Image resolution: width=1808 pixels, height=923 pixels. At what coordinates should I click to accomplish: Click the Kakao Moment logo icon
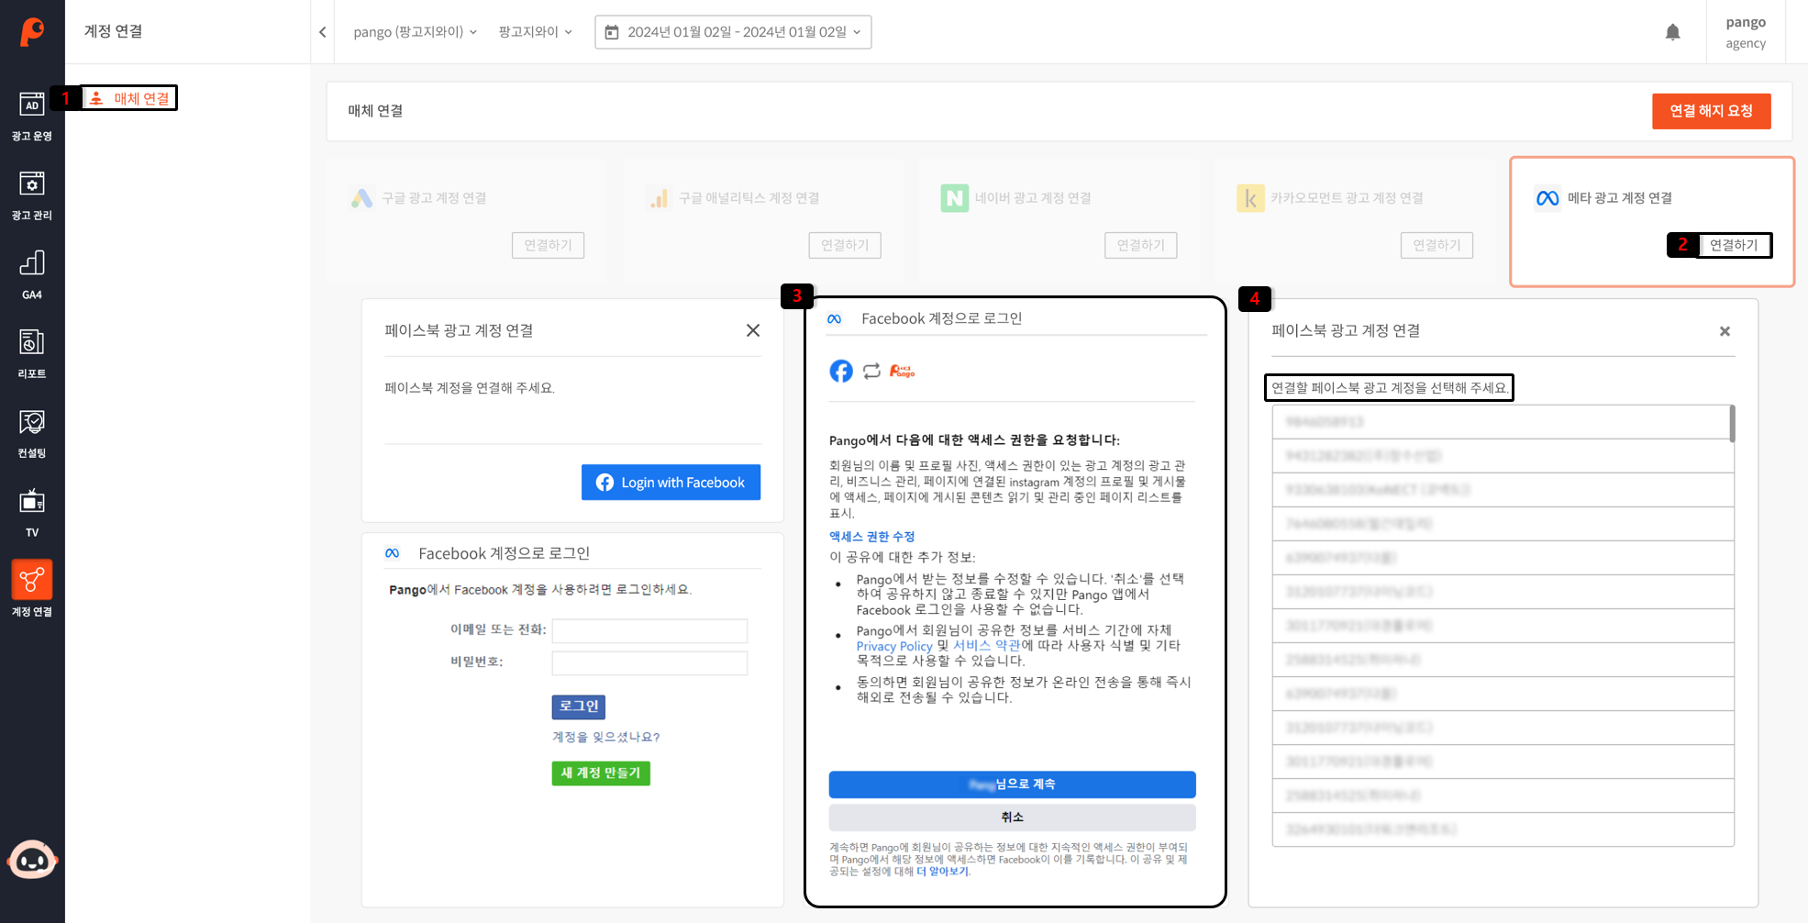1250,198
